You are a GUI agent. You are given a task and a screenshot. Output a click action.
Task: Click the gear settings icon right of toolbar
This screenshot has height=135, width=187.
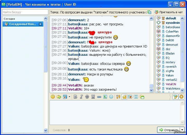pos(181,97)
